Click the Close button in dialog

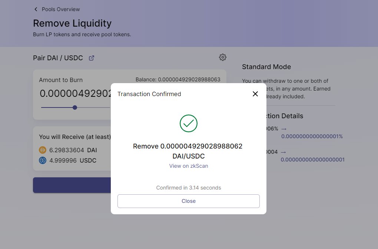(189, 201)
